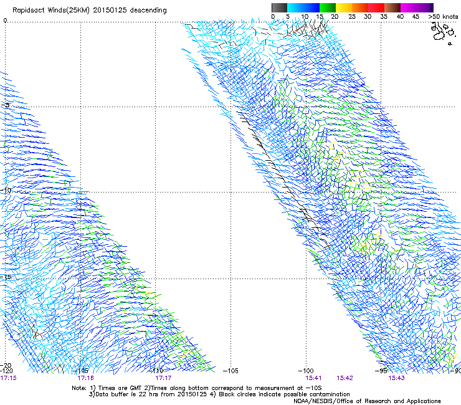Image resolution: width=461 pixels, height=405 pixels.
Task: Click the '10' legend scale number
Action: pos(305,16)
